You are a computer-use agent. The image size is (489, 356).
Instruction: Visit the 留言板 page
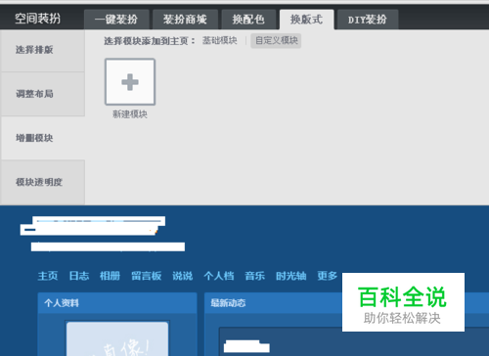pos(147,276)
